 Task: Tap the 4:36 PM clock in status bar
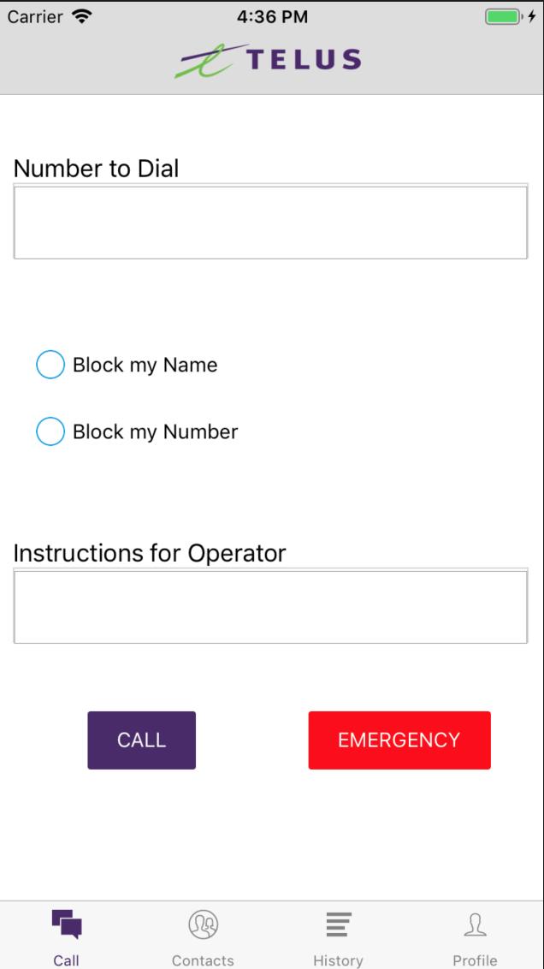[x=272, y=16]
